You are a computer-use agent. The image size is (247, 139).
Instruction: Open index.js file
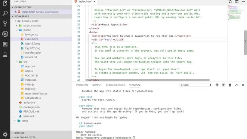click(30, 85)
